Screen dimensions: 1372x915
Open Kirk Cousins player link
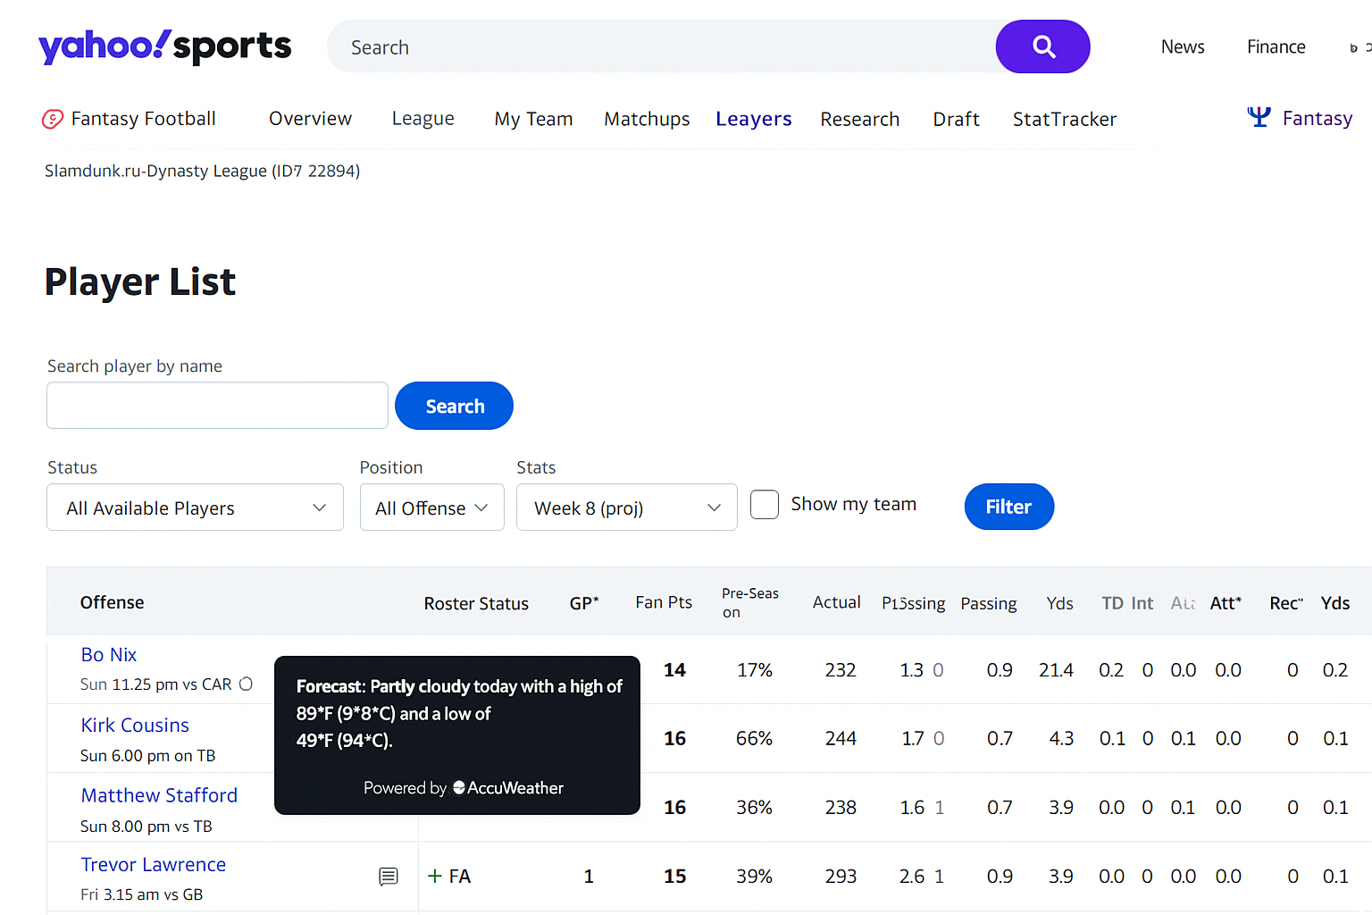point(135,725)
